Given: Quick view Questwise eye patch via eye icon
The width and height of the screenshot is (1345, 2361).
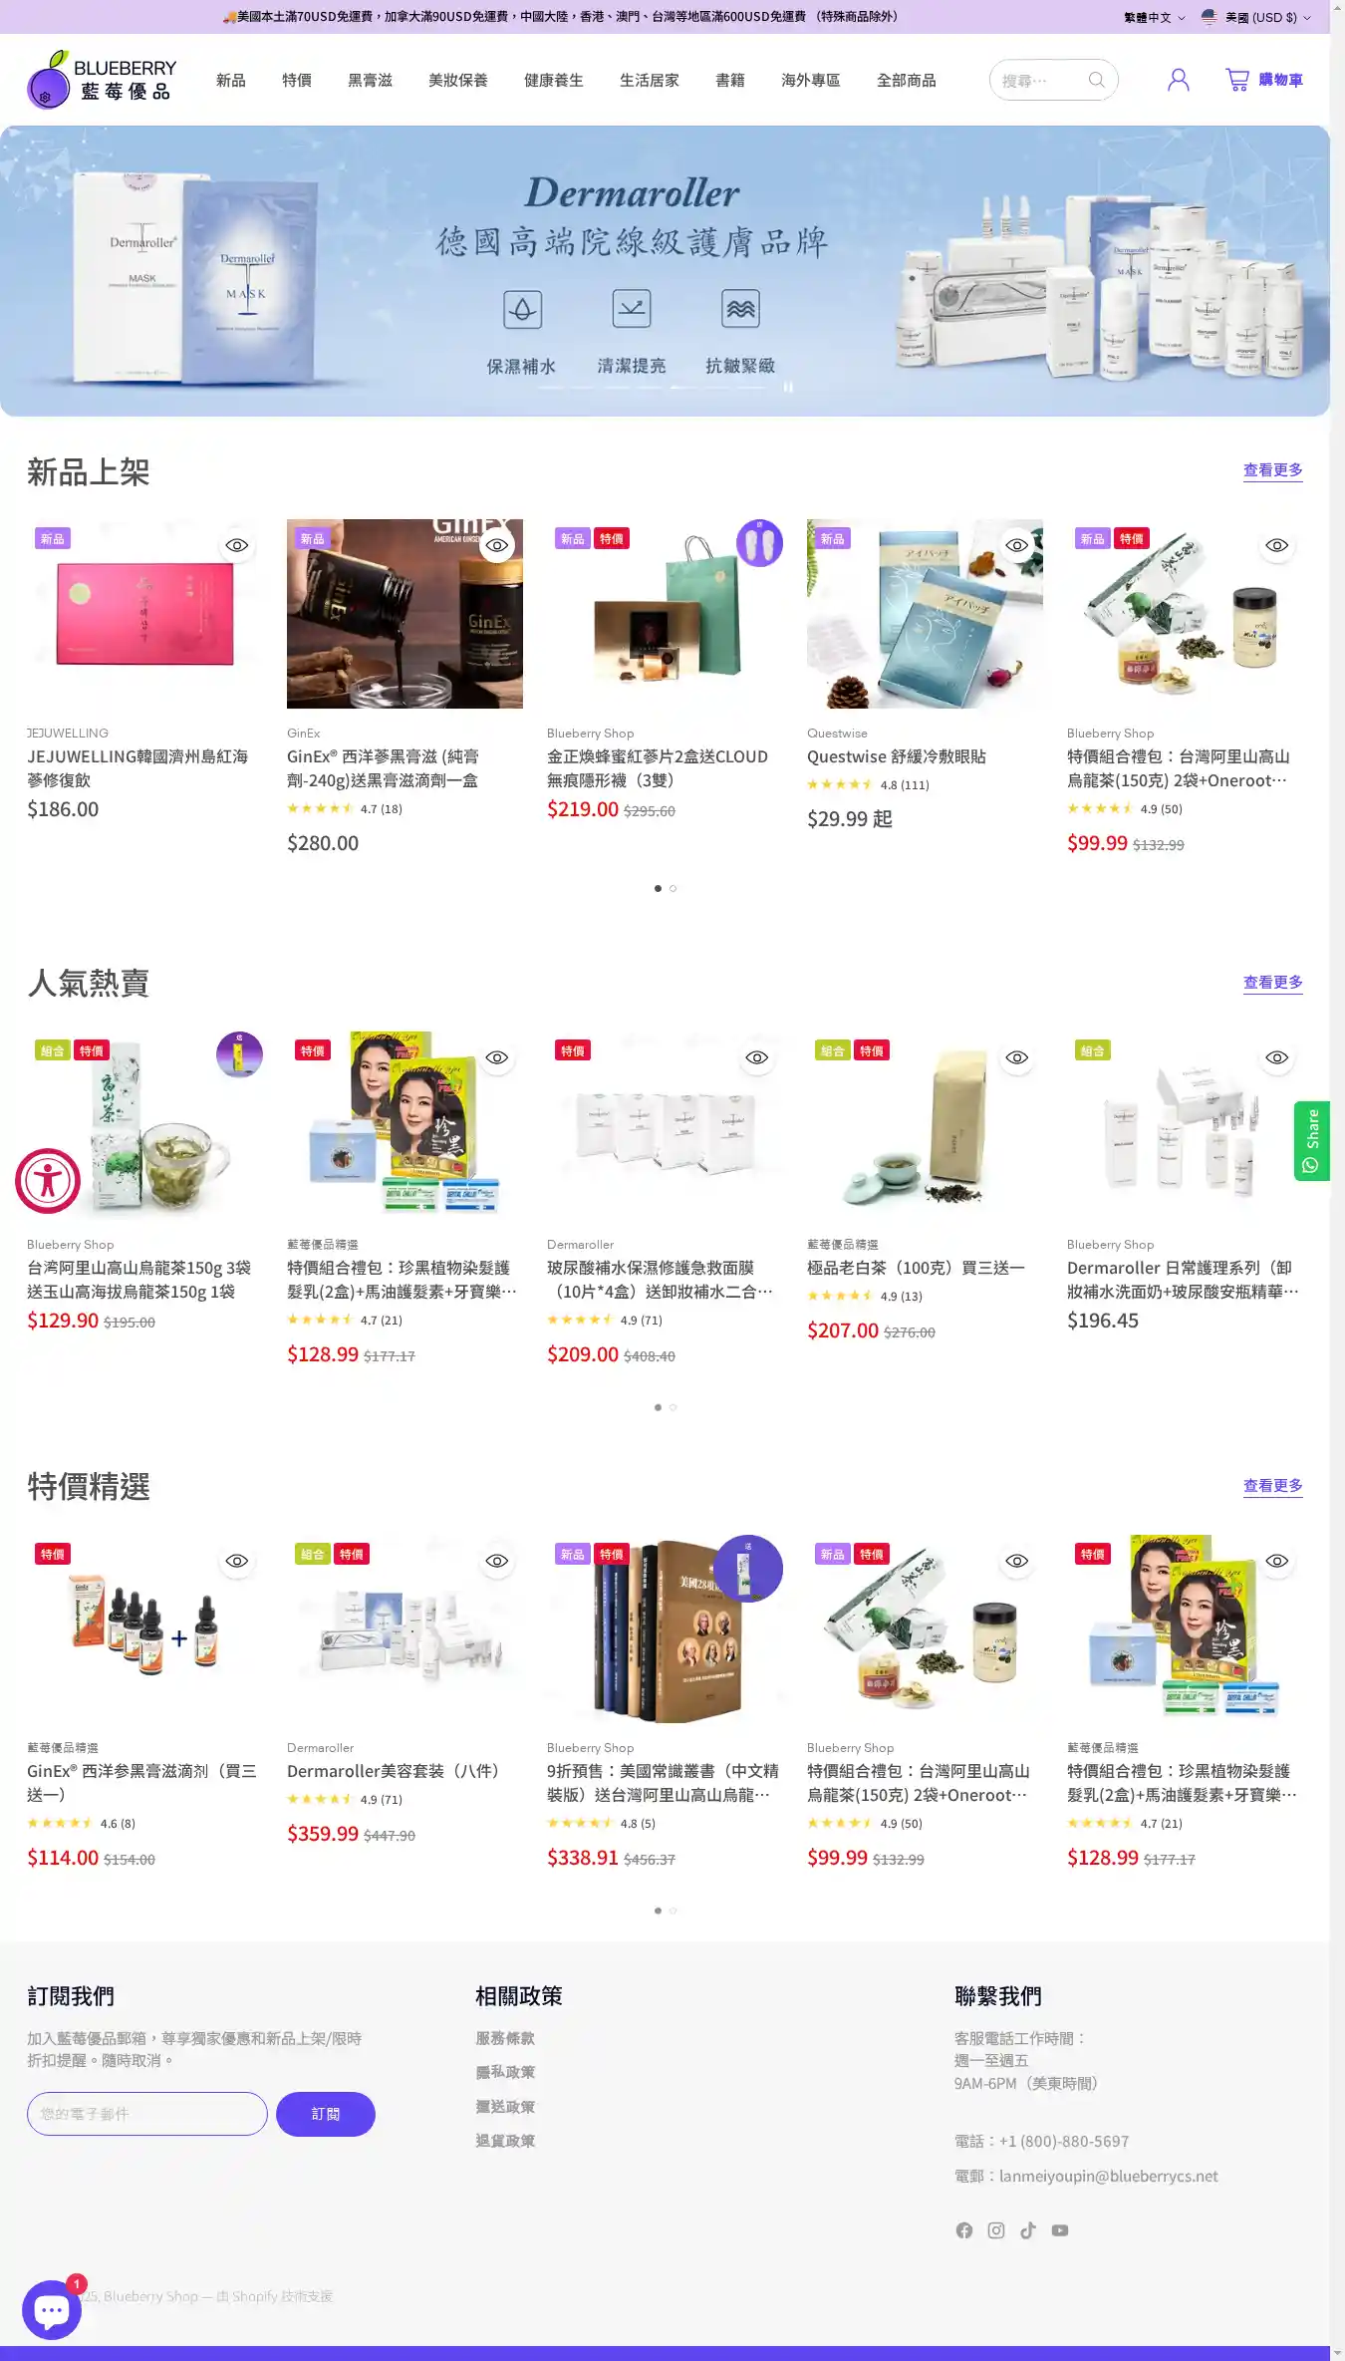Looking at the screenshot, I should [1017, 545].
